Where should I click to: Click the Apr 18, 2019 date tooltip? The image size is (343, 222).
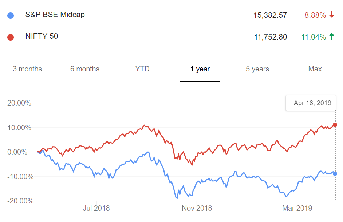312,103
